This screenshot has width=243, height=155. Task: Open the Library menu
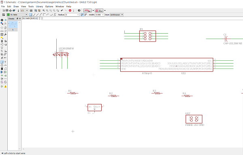point(39,6)
